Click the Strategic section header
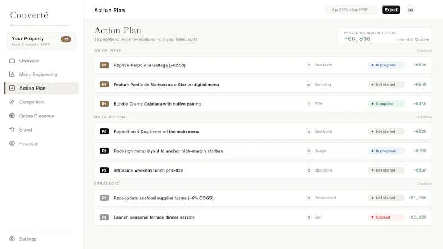The height and width of the screenshot is (249, 443). [107, 184]
